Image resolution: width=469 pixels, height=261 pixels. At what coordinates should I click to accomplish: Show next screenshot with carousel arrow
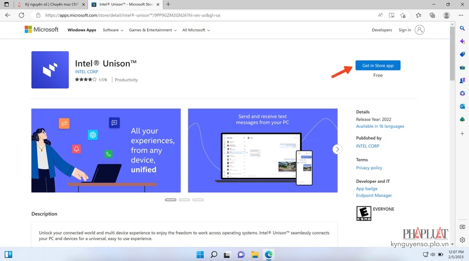pyautogui.click(x=337, y=149)
